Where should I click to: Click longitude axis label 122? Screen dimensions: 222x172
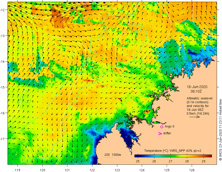pos(92,170)
